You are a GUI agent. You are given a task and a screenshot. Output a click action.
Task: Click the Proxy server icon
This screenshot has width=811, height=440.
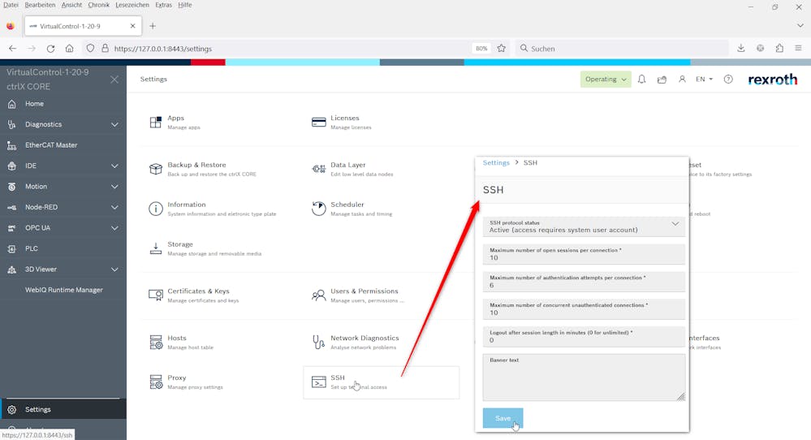pyautogui.click(x=156, y=382)
